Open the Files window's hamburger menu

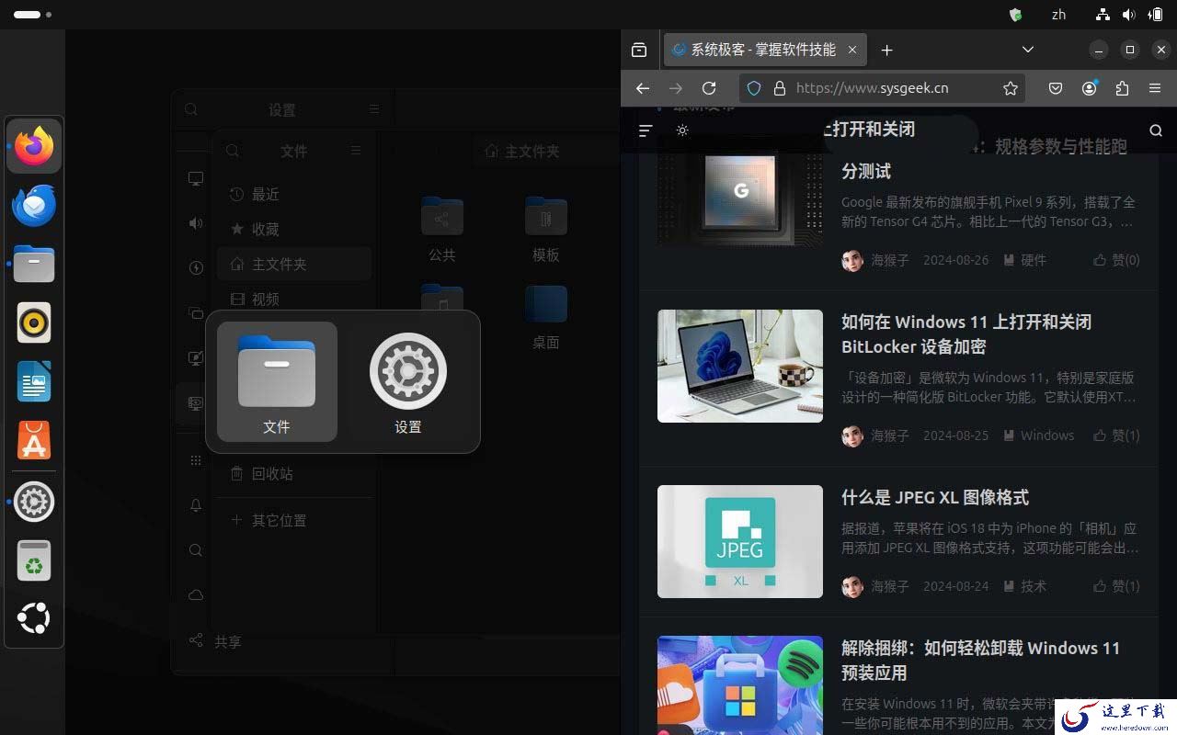pos(356,151)
